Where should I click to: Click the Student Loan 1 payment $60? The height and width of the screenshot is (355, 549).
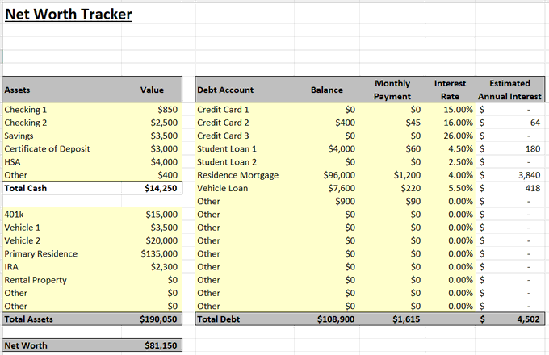(x=413, y=149)
